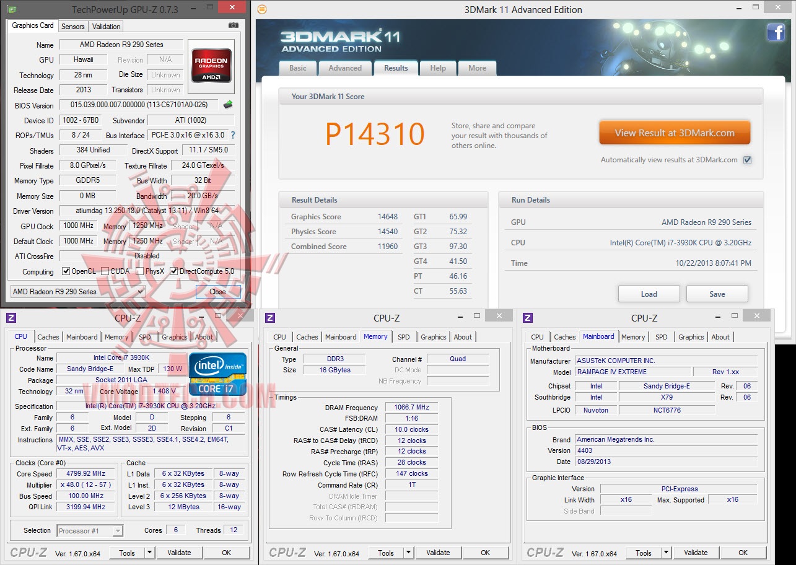
Task: Click the BIOS date 08/29/2013 in CPU-Z
Action: pyautogui.click(x=666, y=462)
